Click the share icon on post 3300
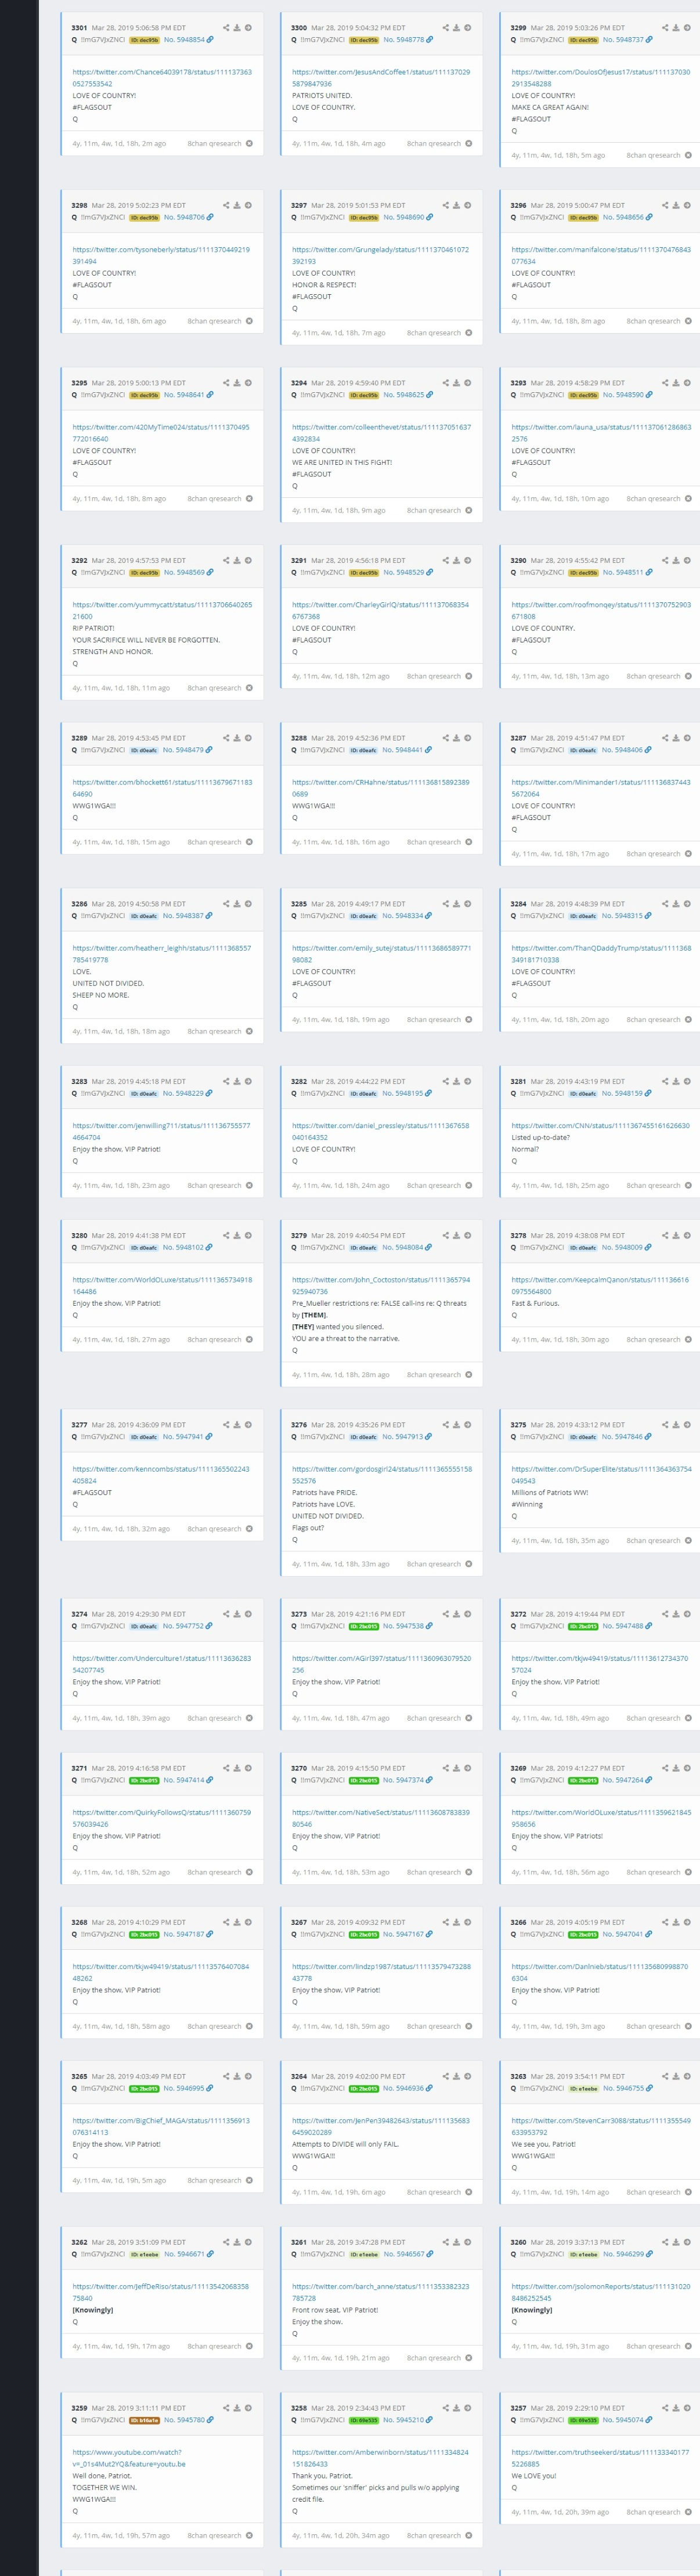Viewport: 700px width, 2576px height. click(x=446, y=28)
